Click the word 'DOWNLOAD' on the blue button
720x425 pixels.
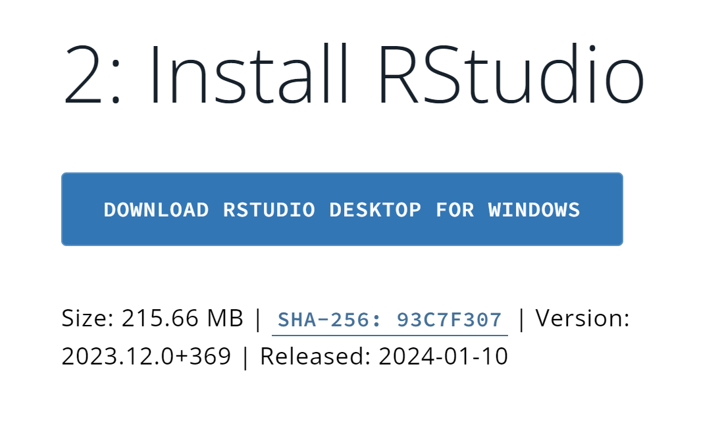point(156,210)
